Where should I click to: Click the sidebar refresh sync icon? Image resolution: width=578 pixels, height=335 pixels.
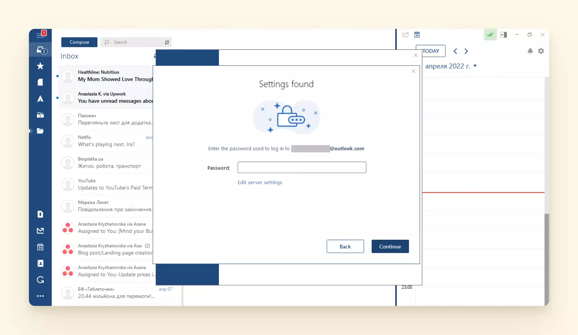pos(40,280)
